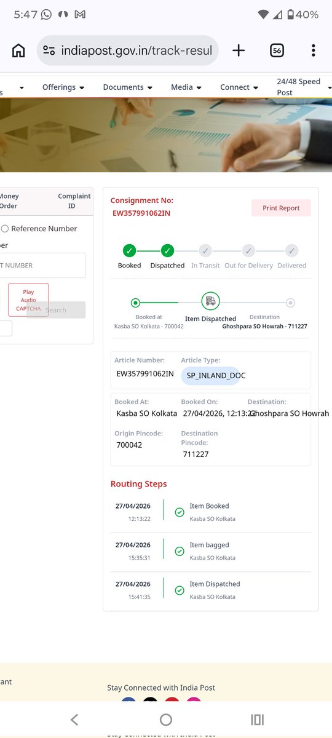332x738 pixels.
Task: Click the 15:41:35 timestamp
Action: click(139, 597)
